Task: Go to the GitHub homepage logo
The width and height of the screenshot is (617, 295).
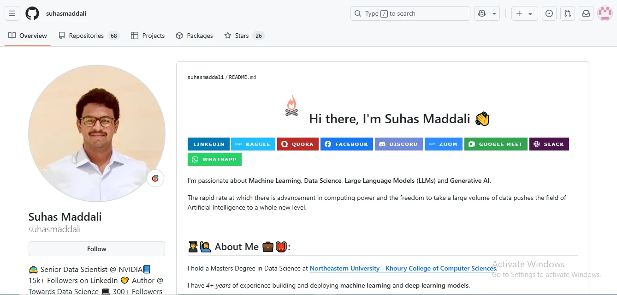Action: pyautogui.click(x=32, y=13)
